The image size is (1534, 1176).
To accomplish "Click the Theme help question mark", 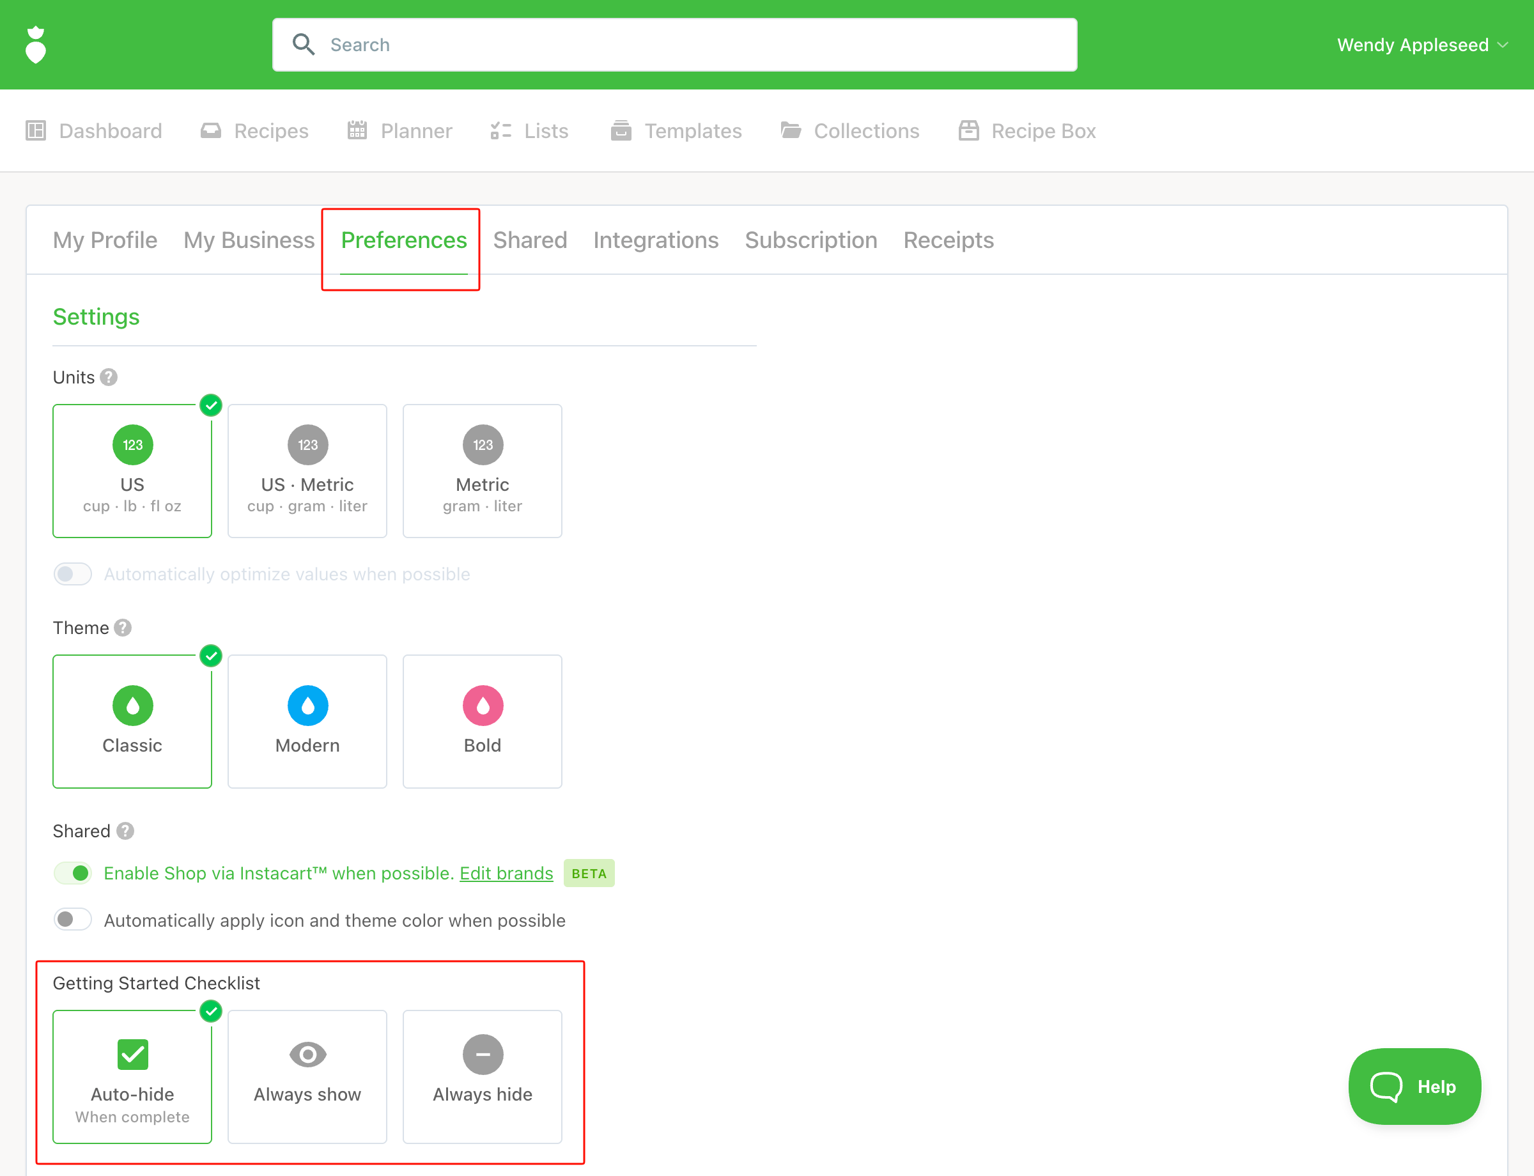I will [123, 628].
